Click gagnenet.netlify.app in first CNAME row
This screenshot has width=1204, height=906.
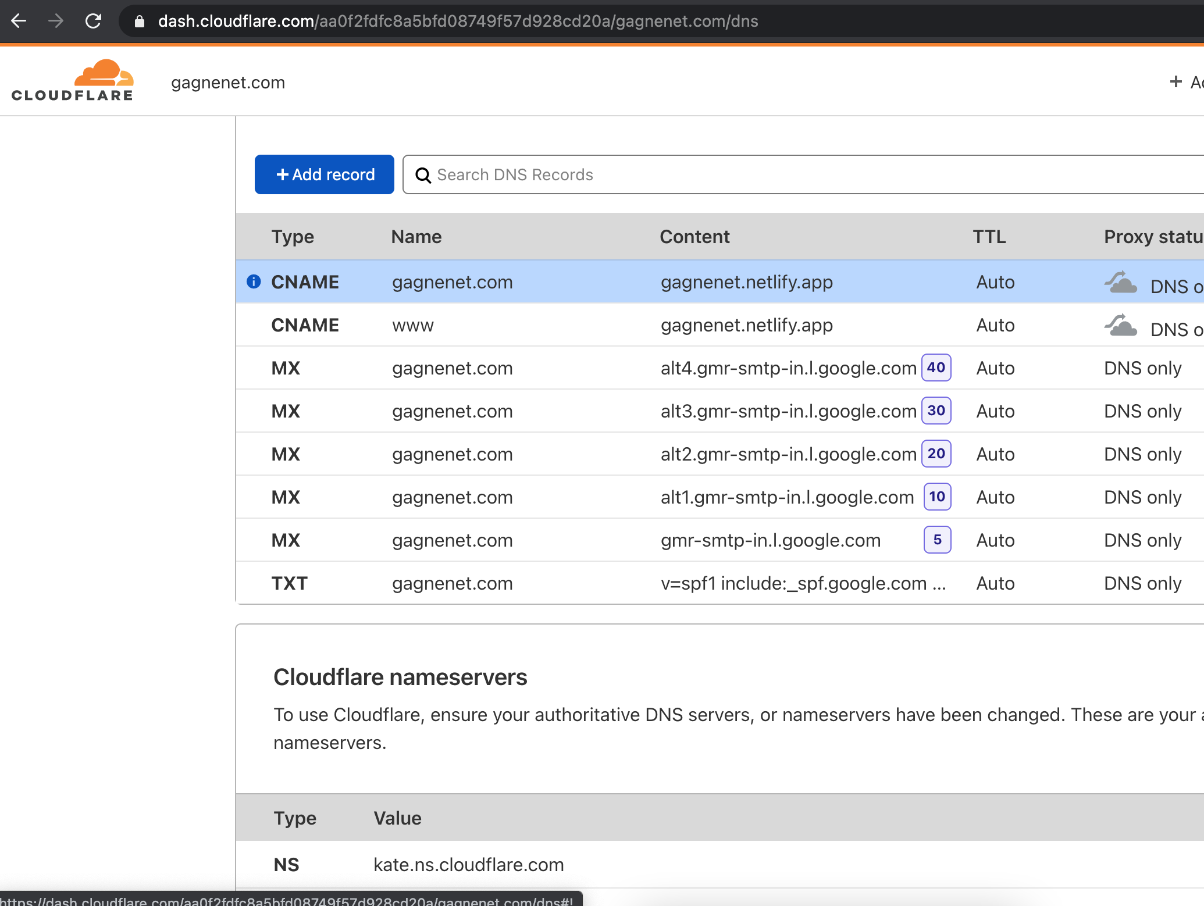[x=747, y=282]
